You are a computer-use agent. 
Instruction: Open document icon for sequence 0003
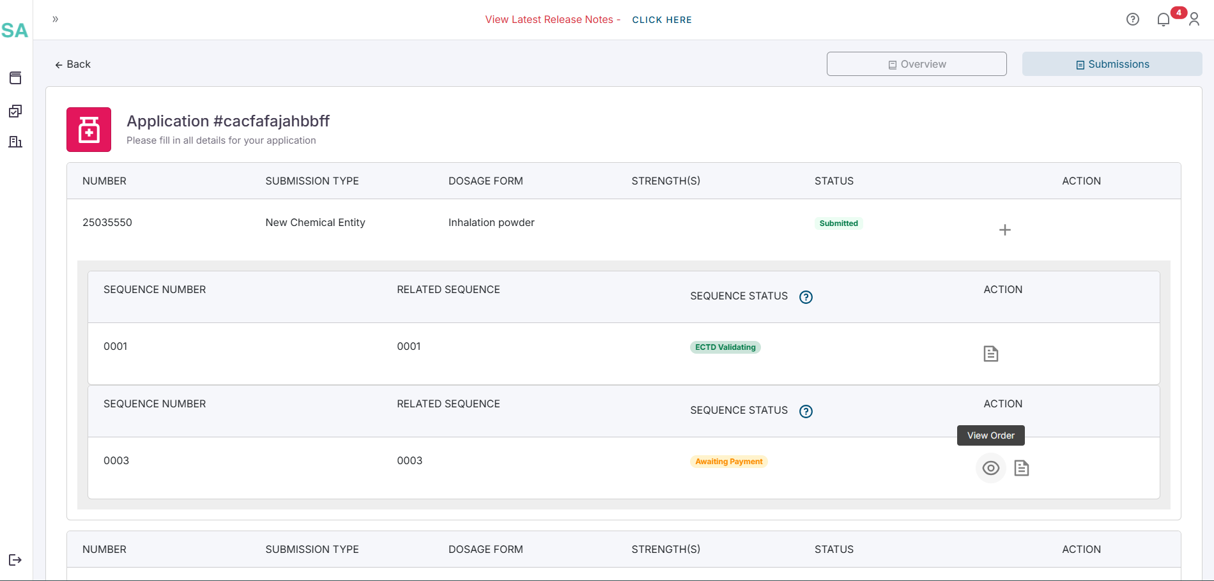click(1021, 468)
